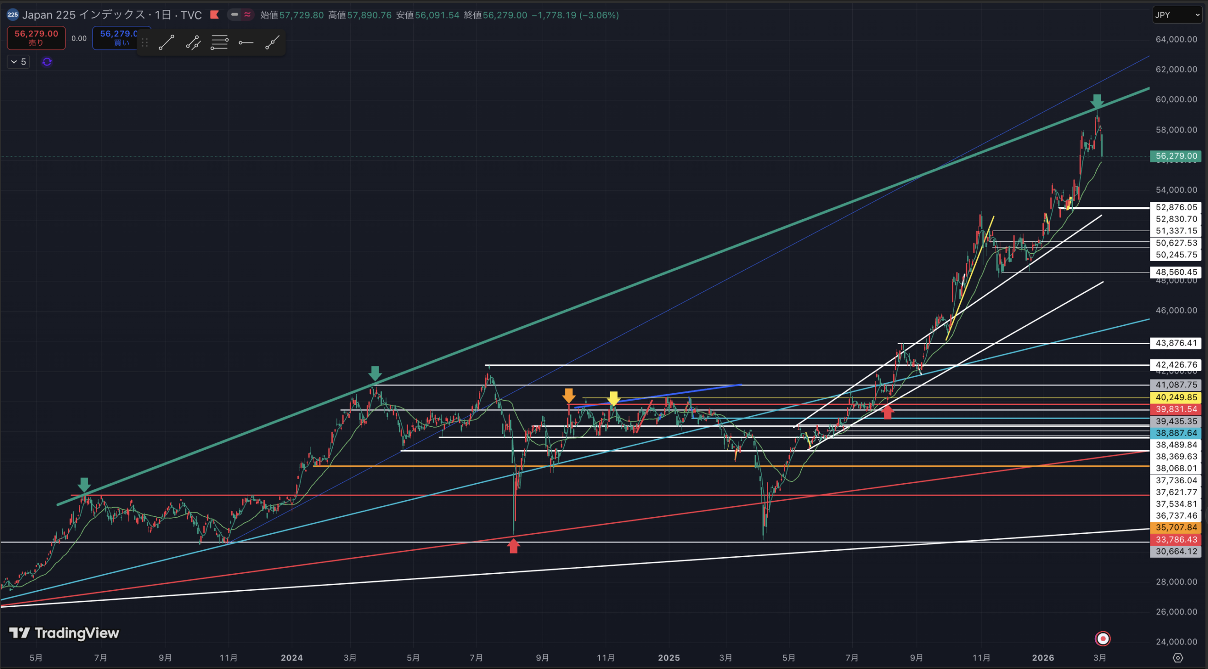Open the JPY currency dropdown
1208x669 pixels.
pos(1177,15)
